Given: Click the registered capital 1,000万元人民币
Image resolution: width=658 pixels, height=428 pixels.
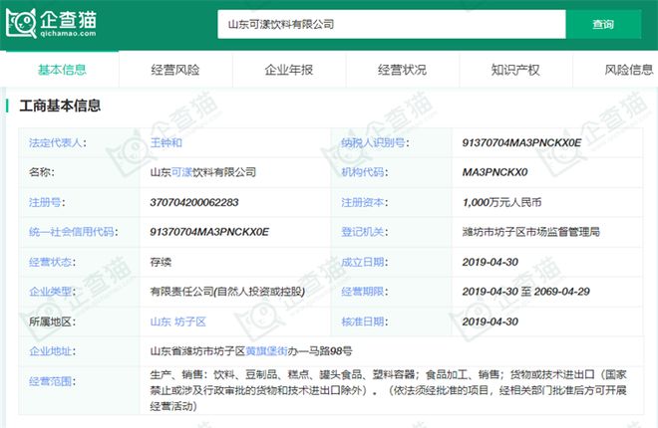Looking at the screenshot, I should click(501, 202).
